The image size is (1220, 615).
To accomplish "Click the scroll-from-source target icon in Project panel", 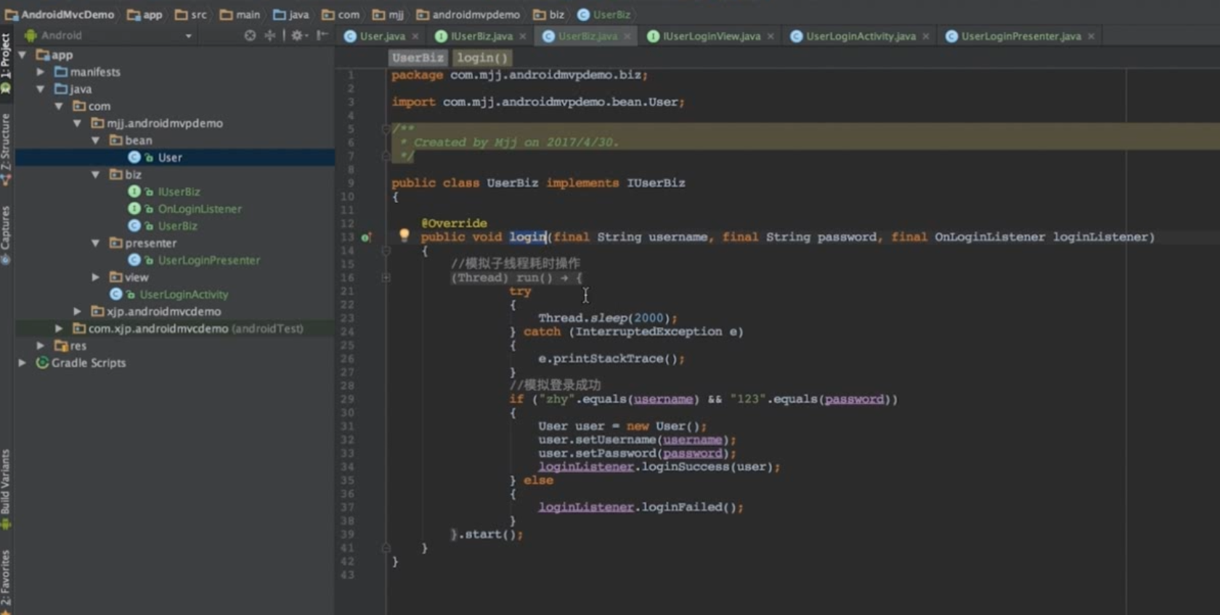I will click(x=250, y=36).
